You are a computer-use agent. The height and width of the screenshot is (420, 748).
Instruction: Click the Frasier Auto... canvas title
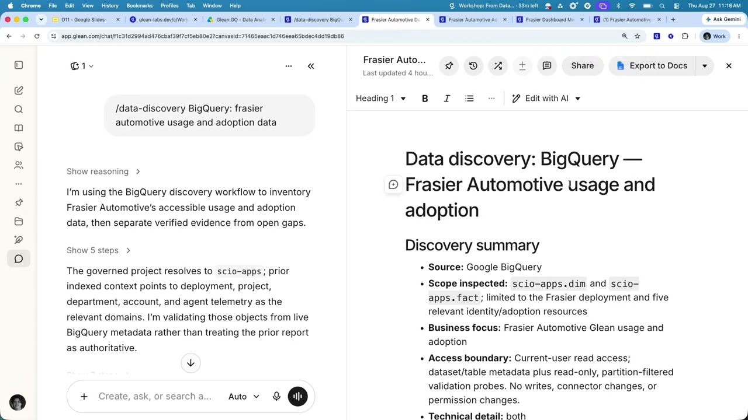(394, 60)
